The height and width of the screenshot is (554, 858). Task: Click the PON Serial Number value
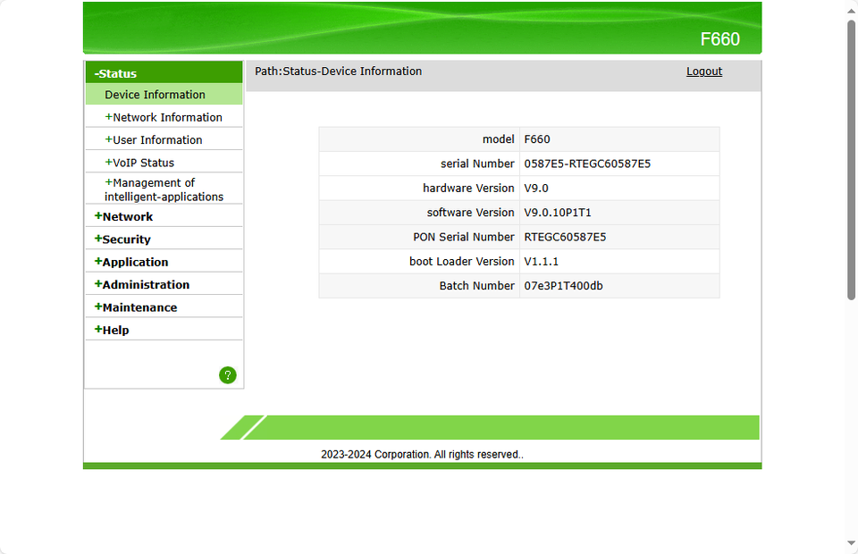point(565,237)
